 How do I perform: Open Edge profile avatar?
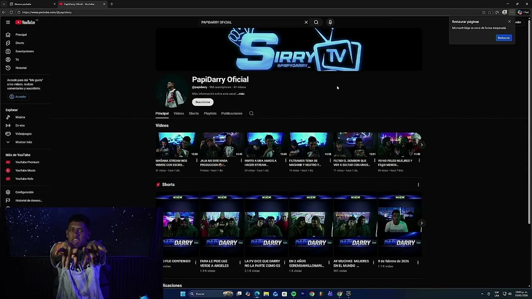[x=505, y=12]
